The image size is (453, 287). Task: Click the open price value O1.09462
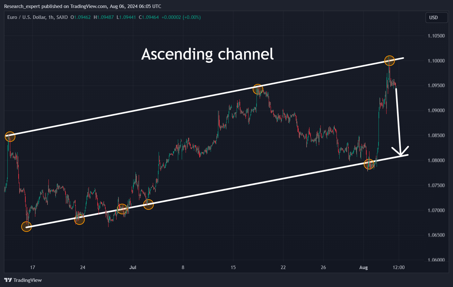[x=81, y=17]
